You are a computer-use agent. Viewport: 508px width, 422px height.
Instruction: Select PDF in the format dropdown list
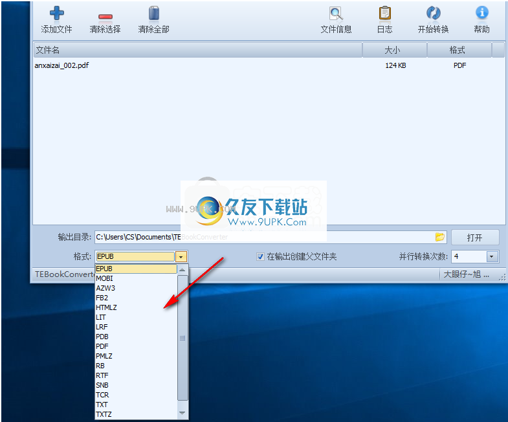[x=136, y=346]
